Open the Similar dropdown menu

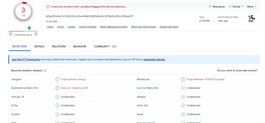(236, 7)
